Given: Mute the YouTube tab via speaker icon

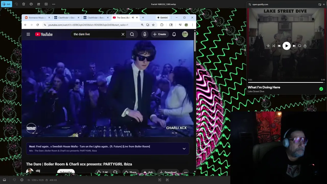Looking at the screenshot, I should [133, 18].
